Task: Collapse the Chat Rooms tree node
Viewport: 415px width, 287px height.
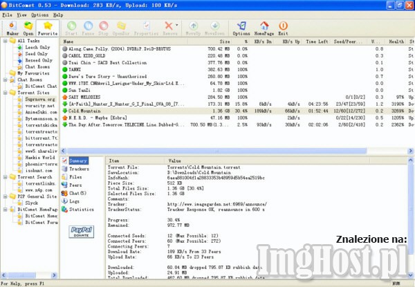Action: pos(5,80)
